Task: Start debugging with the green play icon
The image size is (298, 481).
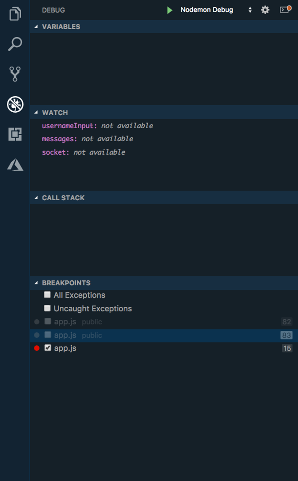Action: [x=169, y=10]
